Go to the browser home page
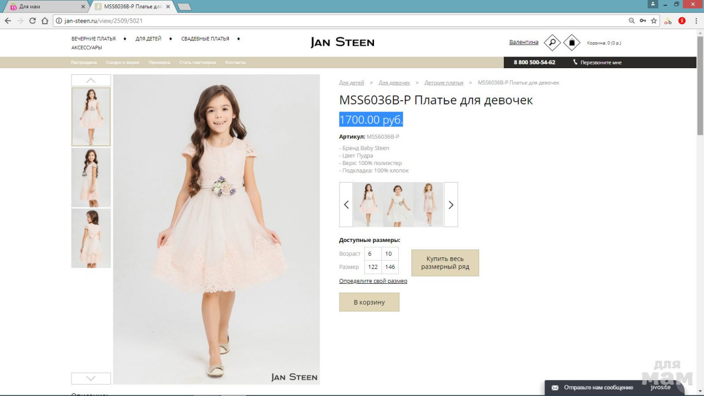Screen dimensions: 704x396 pyautogui.click(x=45, y=21)
